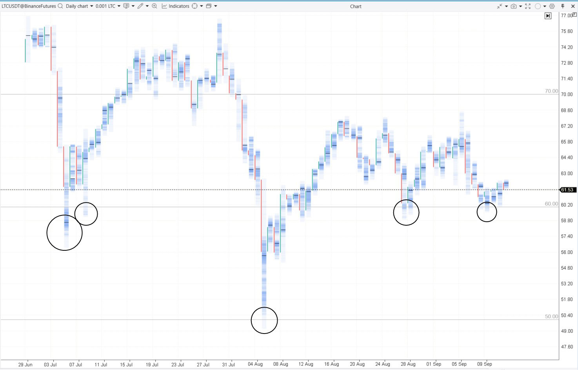Click the white circle color selector
The image size is (578, 370).
pos(538,6)
